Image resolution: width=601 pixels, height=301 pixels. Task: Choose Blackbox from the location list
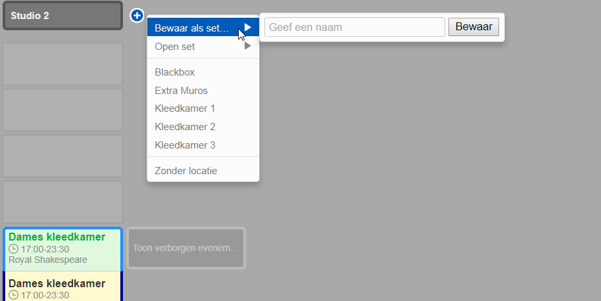175,72
